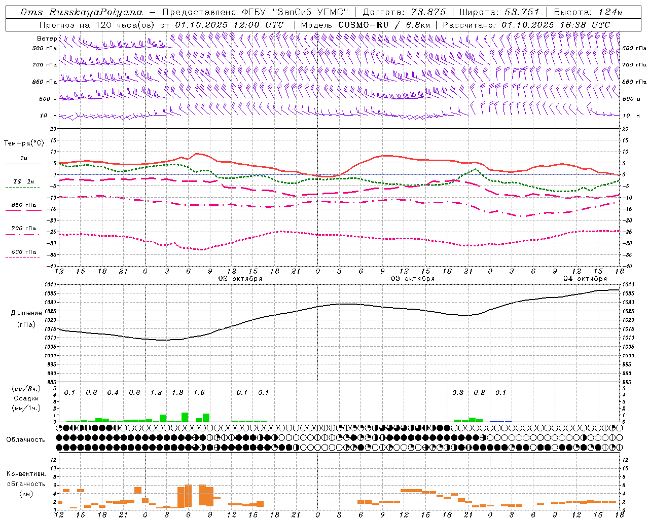This screenshot has height=519, width=649.
Task: Click the '04 октября' date label
Action: [585, 279]
